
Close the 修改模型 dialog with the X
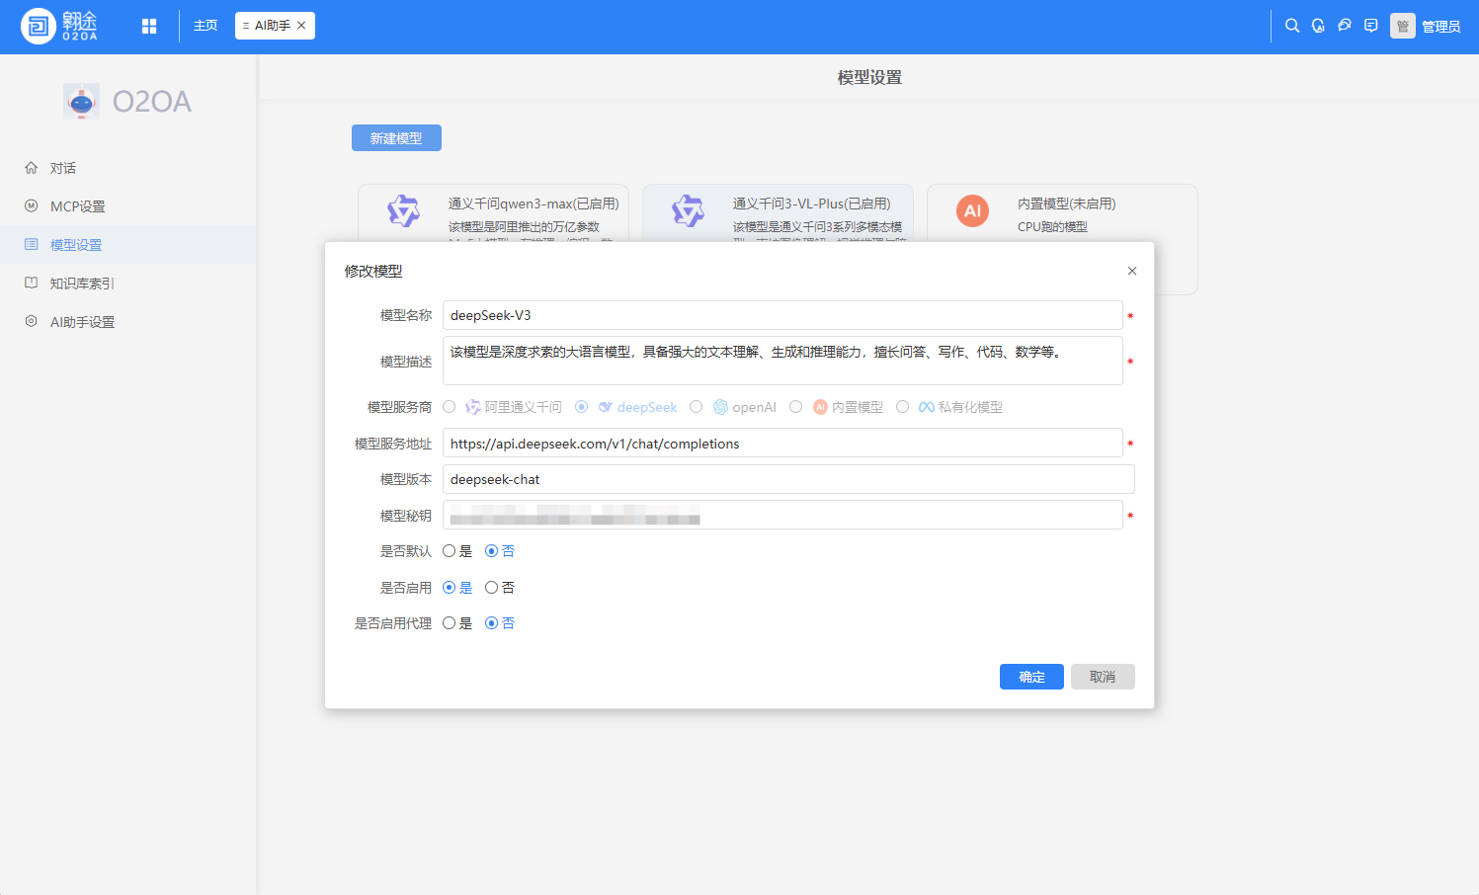(x=1132, y=271)
